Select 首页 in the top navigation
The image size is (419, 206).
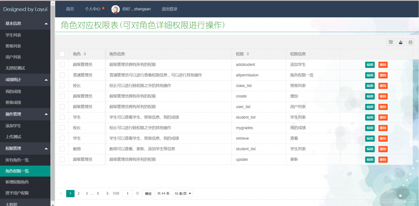(70, 9)
